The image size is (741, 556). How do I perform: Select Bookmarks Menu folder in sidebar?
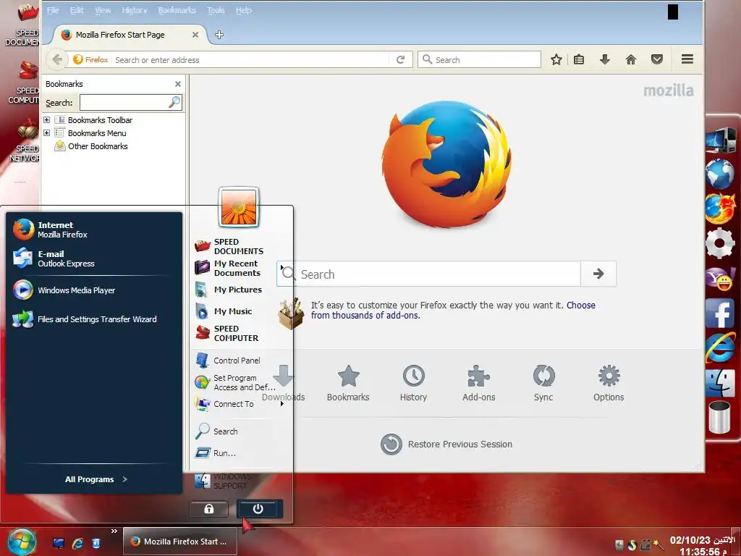click(x=97, y=133)
